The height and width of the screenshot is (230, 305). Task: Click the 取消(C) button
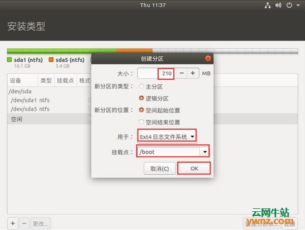[159, 168]
